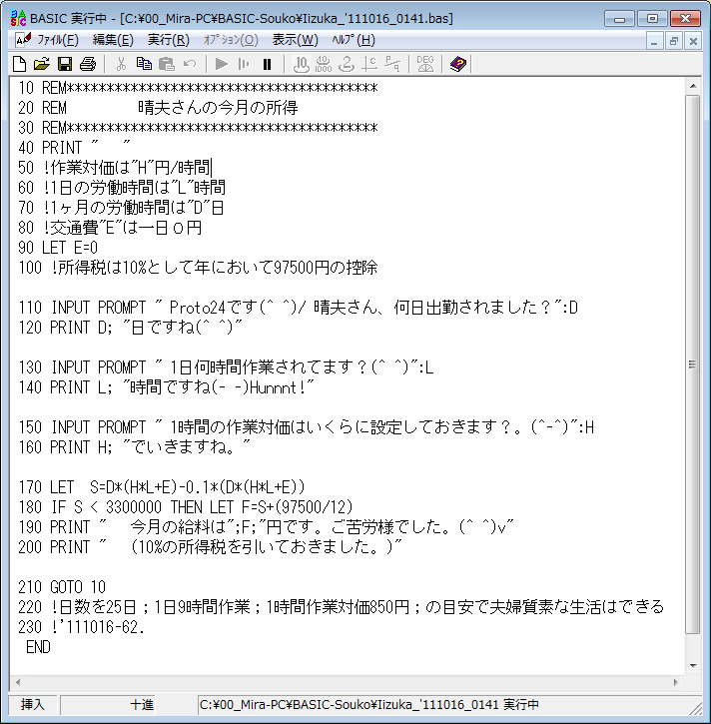Minimize the inner document window
Screen dimensions: 711x724
point(654,41)
